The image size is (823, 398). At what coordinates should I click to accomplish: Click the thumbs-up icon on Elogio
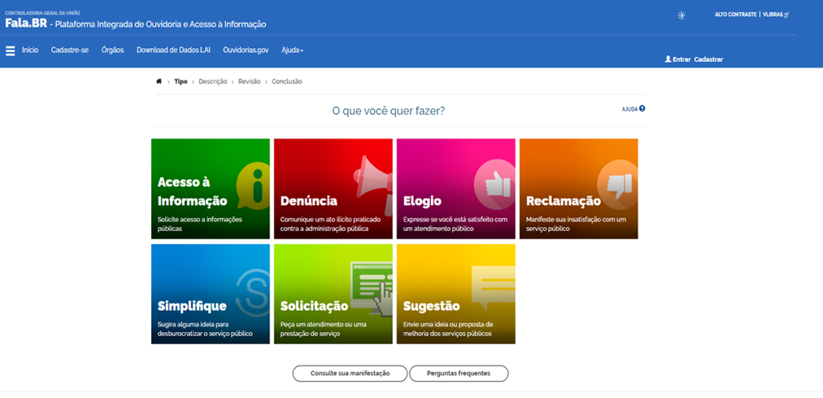[494, 185]
